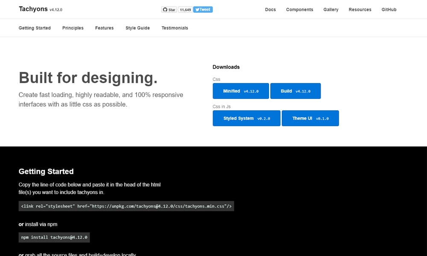Image resolution: width=427 pixels, height=256 pixels.
Task: Open the Gallery page
Action: 330,9
